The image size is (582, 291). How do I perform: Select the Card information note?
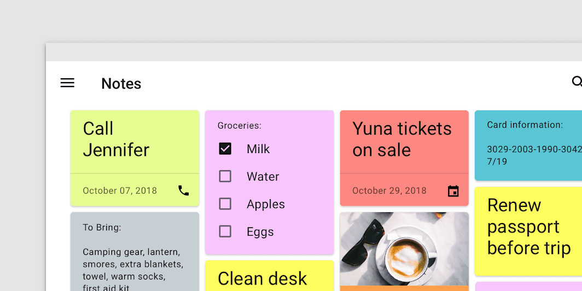point(528,145)
